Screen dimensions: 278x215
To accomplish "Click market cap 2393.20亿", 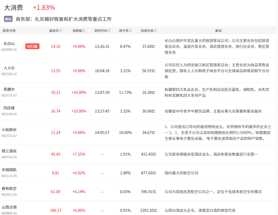I will point(149,210).
